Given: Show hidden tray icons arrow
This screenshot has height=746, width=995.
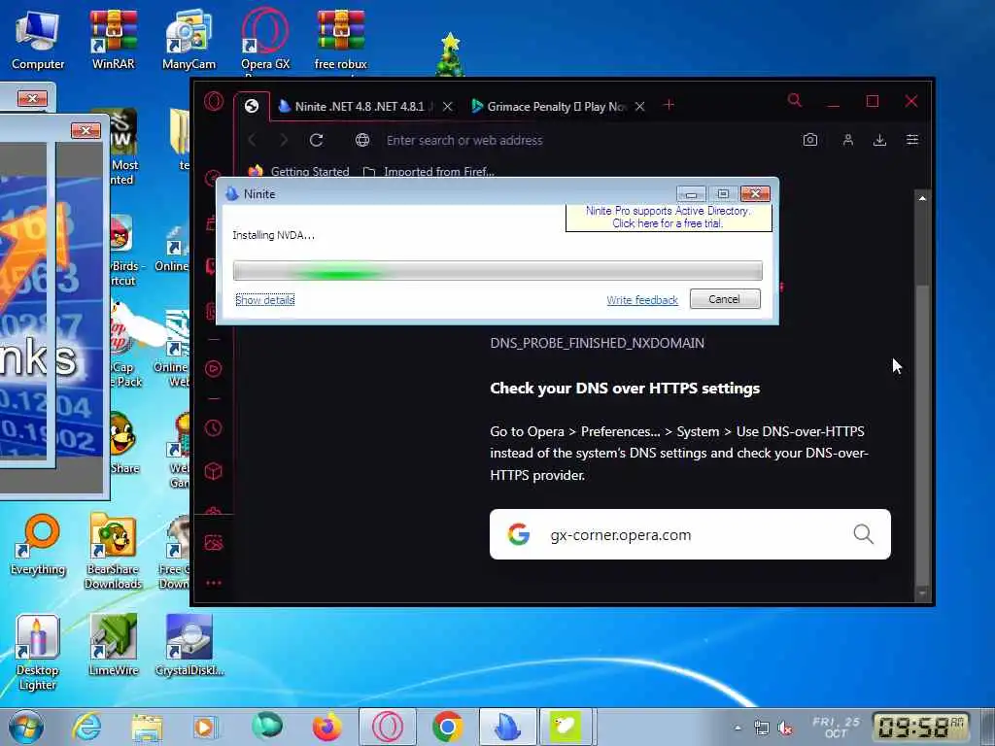Looking at the screenshot, I should click(738, 728).
